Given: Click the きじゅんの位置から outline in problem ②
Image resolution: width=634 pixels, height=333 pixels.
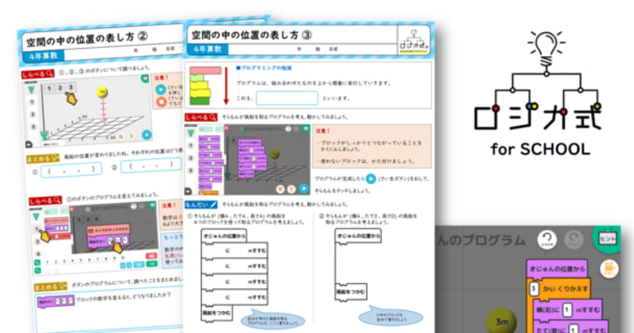Looking at the screenshot, I should (358, 236).
